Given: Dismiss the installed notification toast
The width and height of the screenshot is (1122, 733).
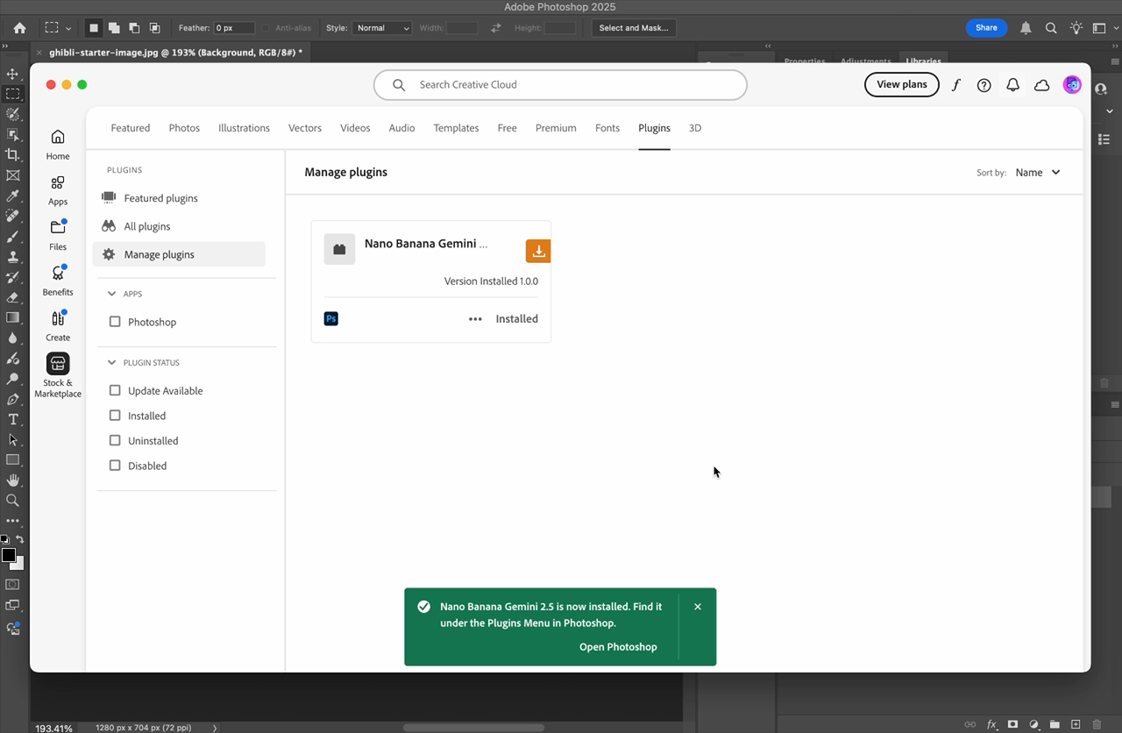Looking at the screenshot, I should tap(698, 607).
